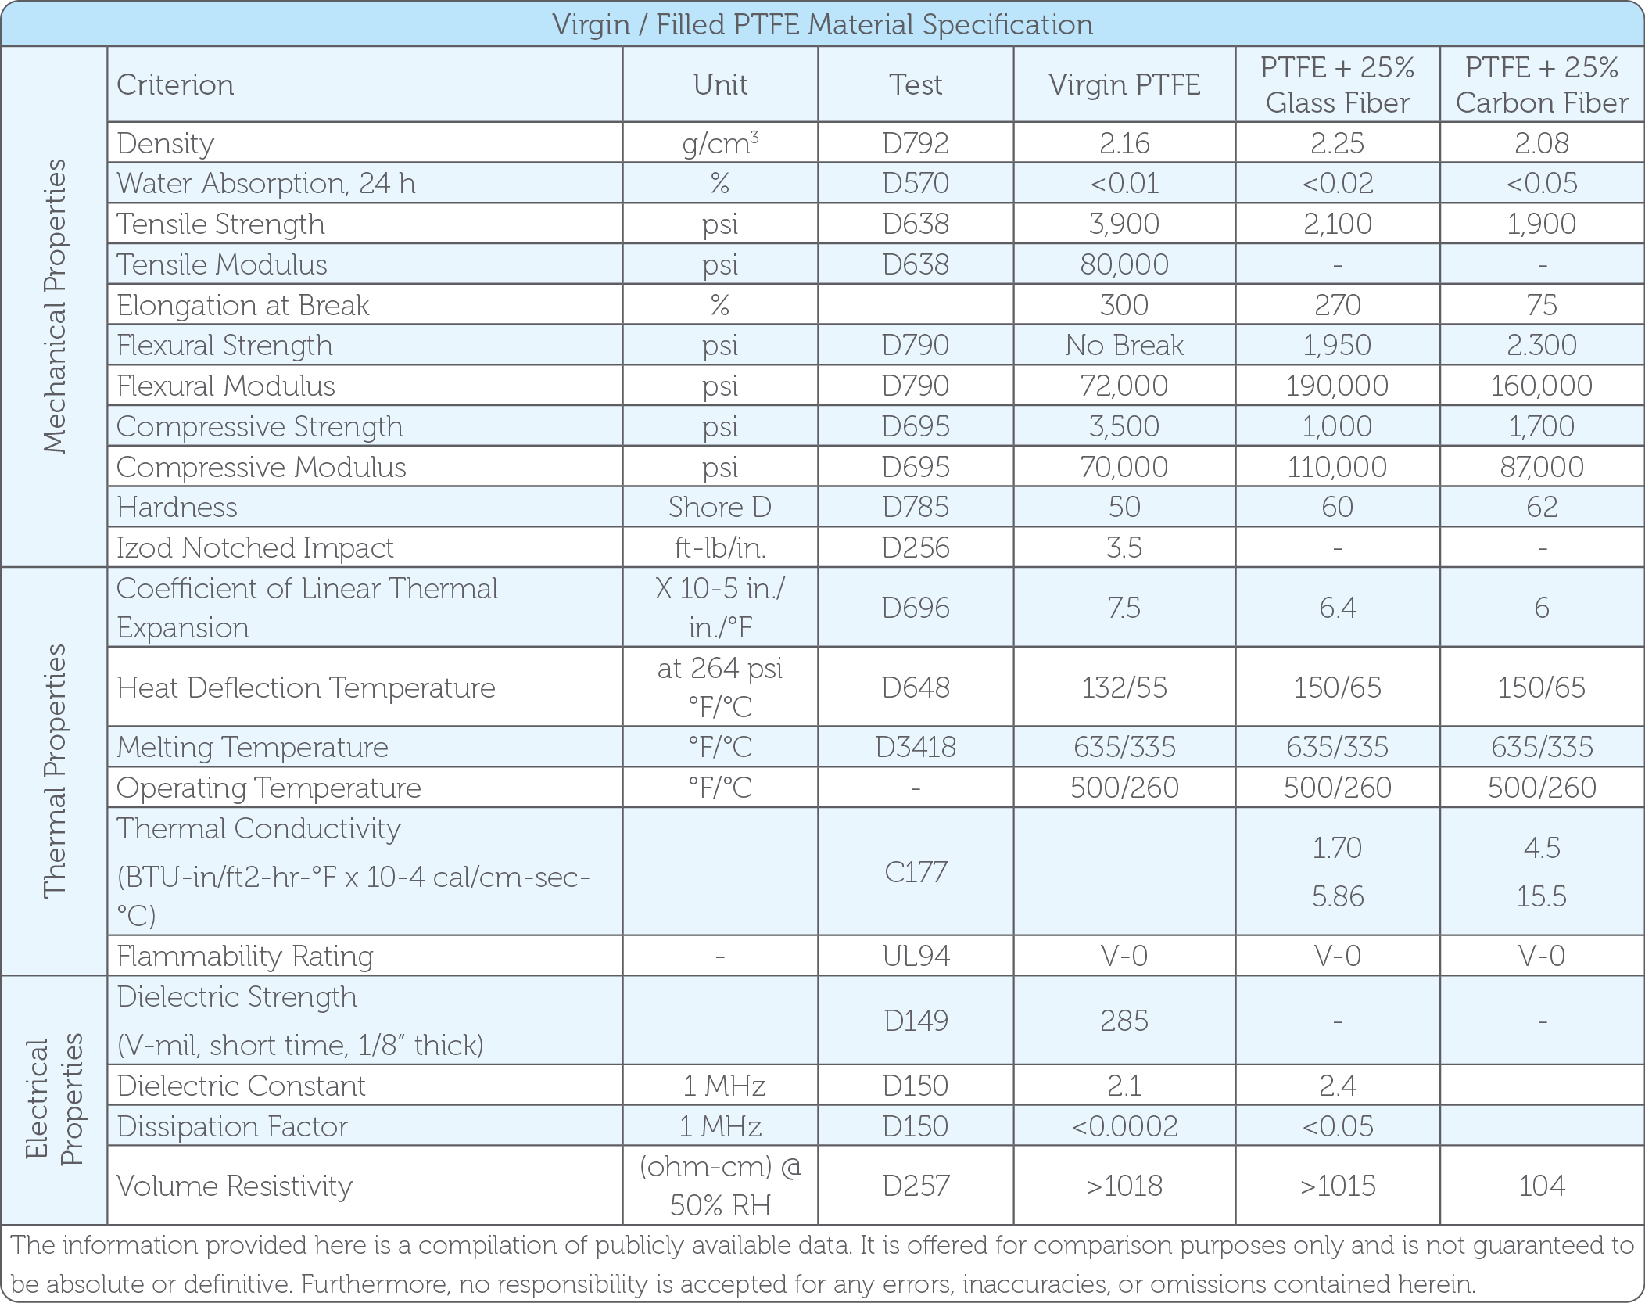Click the Density row label

pyautogui.click(x=166, y=143)
